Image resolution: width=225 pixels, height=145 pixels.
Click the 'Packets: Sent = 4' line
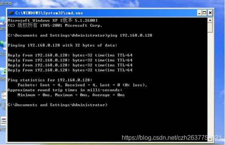click(x=82, y=85)
